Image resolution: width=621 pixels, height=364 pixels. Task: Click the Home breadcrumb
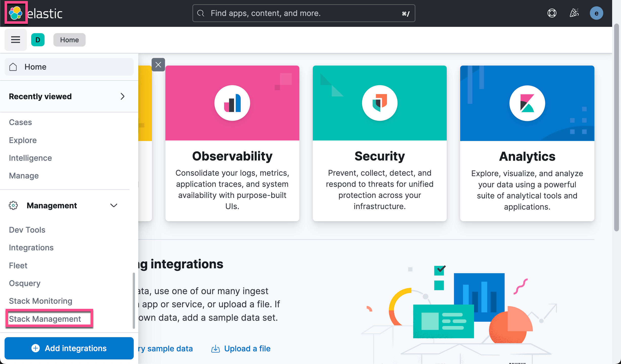tap(69, 40)
